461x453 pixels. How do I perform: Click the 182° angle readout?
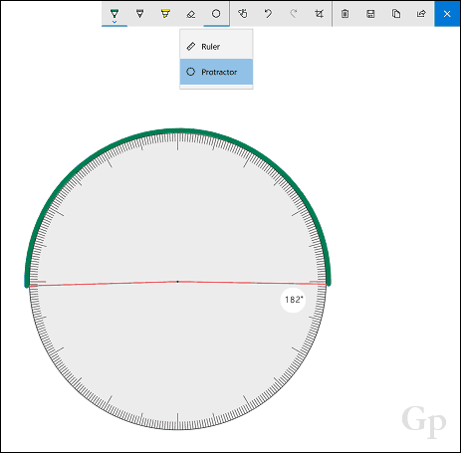click(x=294, y=300)
